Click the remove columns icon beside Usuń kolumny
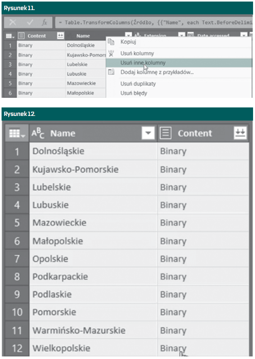Viewport: 255px width, 359px height. click(111, 53)
